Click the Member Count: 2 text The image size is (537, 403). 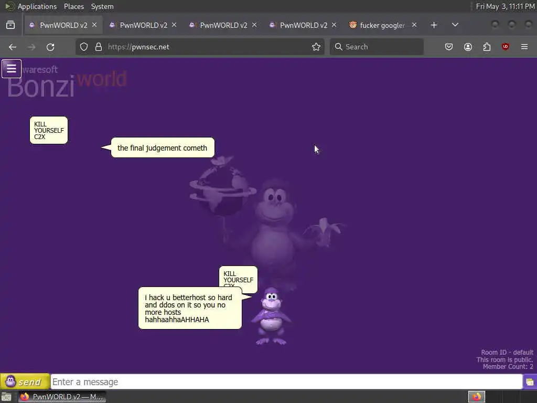coord(508,367)
